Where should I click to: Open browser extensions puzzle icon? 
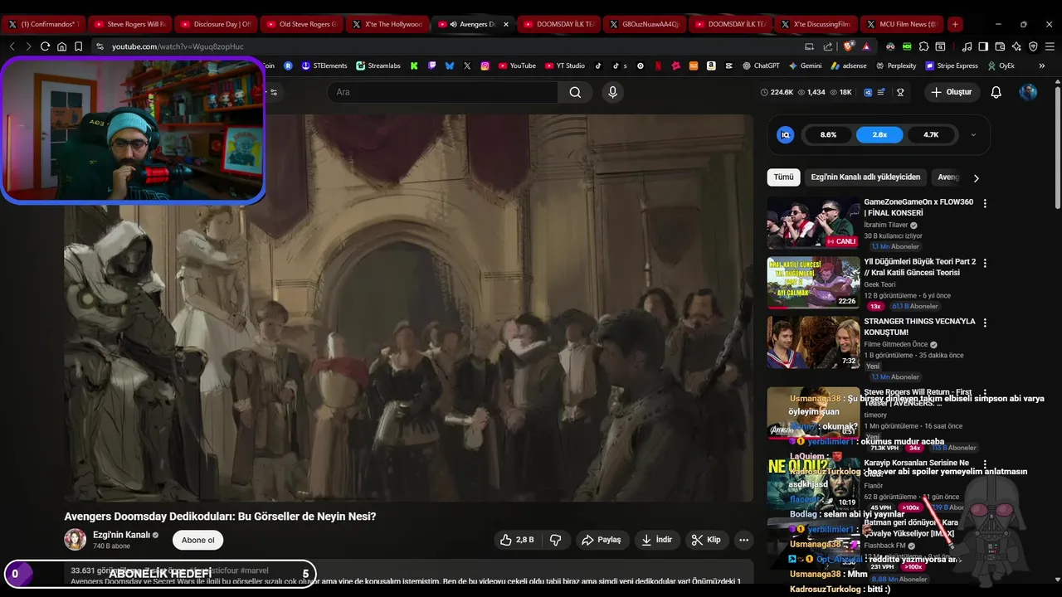click(x=923, y=46)
